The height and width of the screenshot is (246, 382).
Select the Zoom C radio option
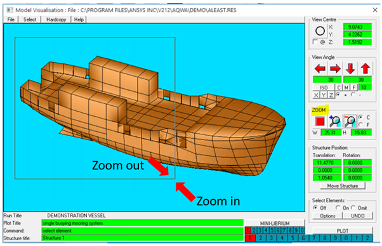tap(361, 117)
